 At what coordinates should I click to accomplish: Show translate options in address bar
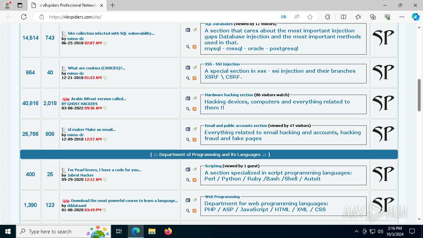click(284, 17)
